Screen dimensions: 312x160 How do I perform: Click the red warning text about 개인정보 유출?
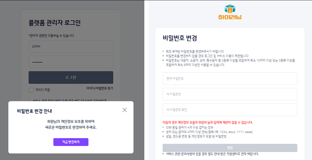(207, 122)
